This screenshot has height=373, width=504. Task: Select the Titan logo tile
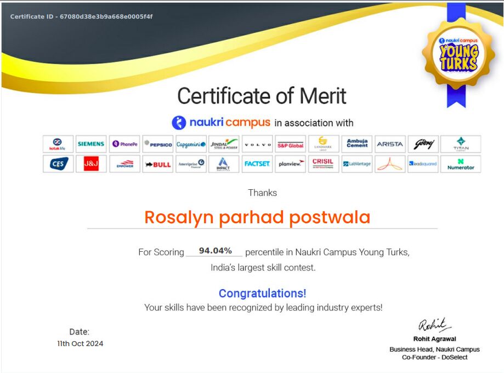[x=461, y=144]
